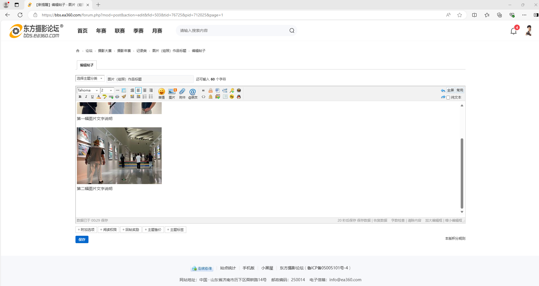Click the 清除内容 clear content link

point(414,220)
